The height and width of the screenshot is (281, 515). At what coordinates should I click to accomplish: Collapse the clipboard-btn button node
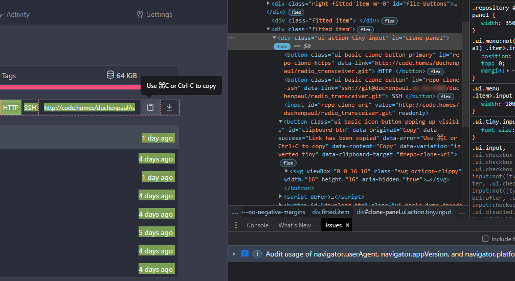coord(280,122)
